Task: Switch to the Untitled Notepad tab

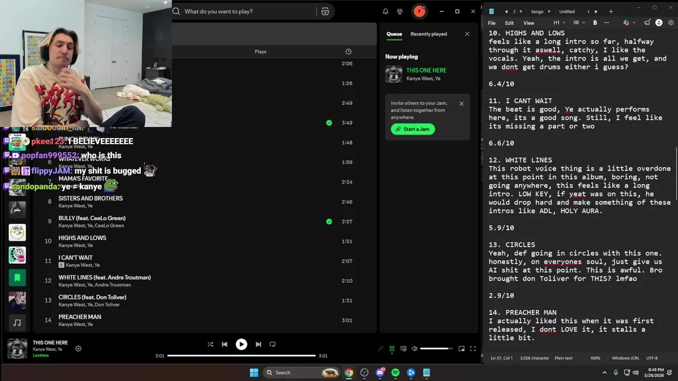Action: [x=567, y=12]
